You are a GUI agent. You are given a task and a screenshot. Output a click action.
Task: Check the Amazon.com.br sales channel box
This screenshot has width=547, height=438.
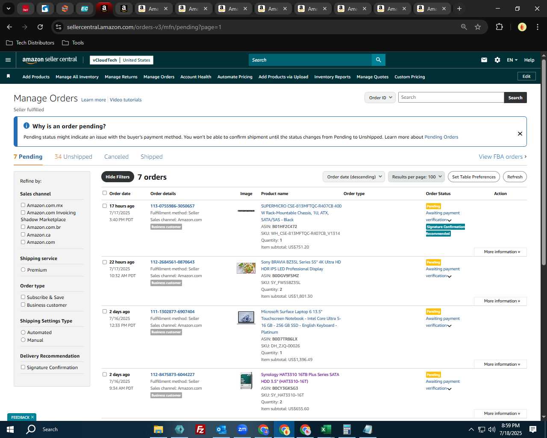[23, 227]
